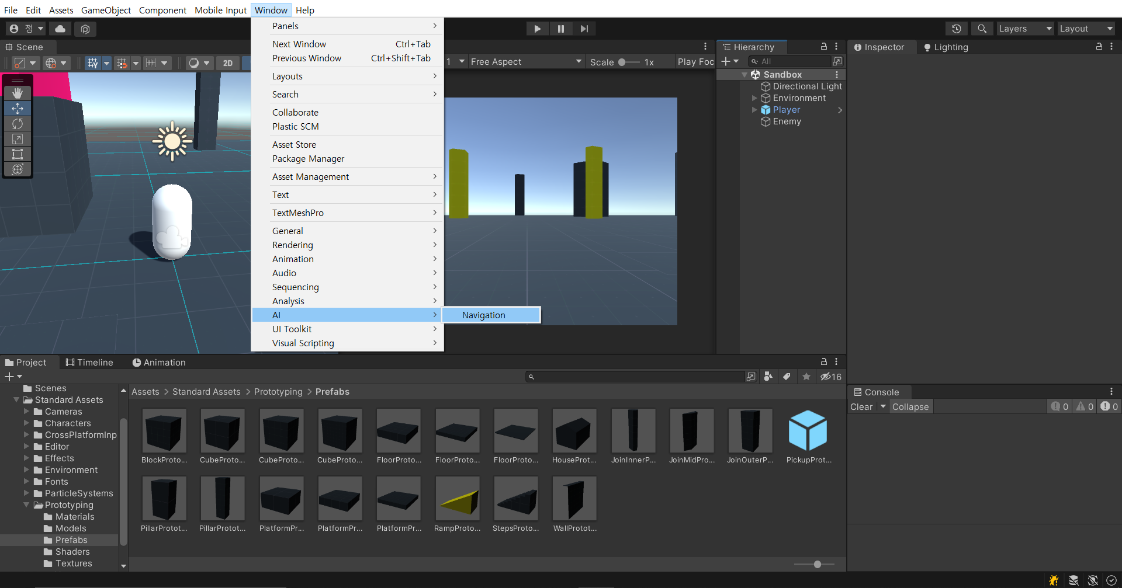Toggle Console Collapse mode
The width and height of the screenshot is (1122, 588).
[910, 407]
